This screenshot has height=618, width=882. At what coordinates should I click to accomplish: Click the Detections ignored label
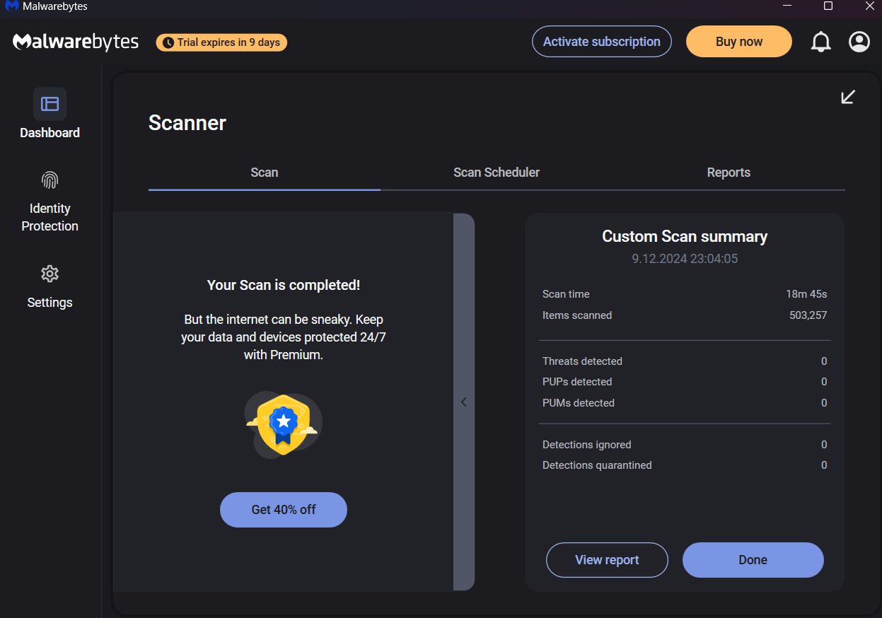tap(587, 445)
